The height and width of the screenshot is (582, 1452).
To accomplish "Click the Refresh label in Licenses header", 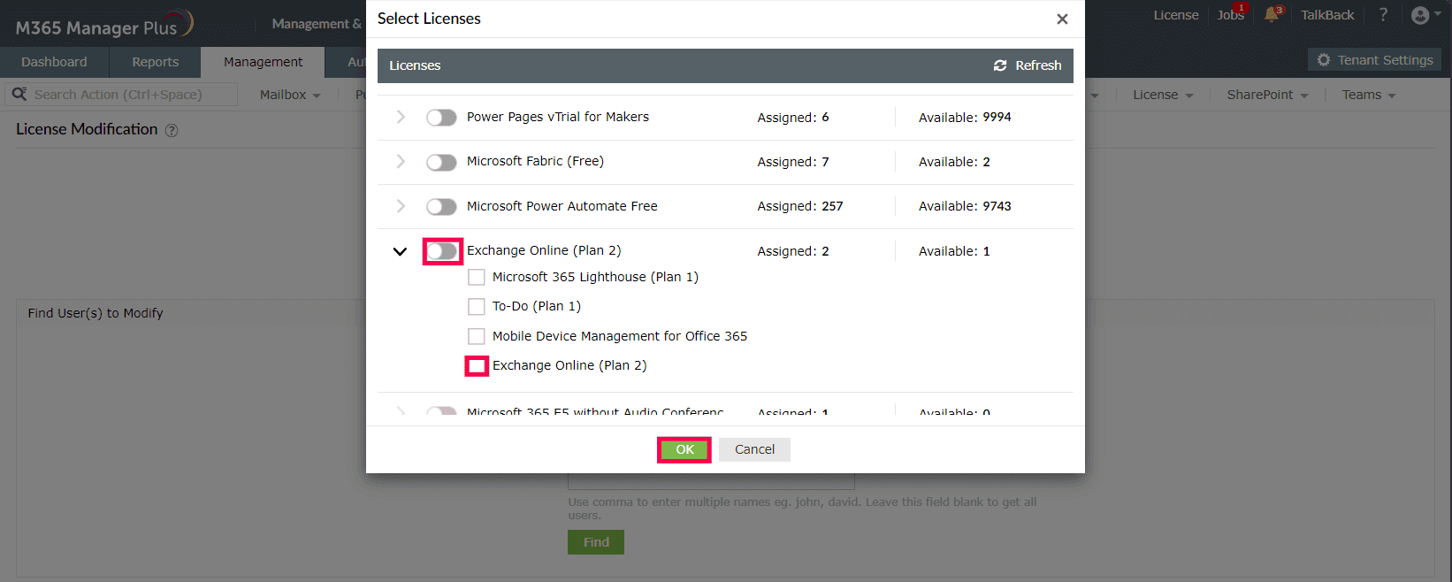I will coord(1038,65).
